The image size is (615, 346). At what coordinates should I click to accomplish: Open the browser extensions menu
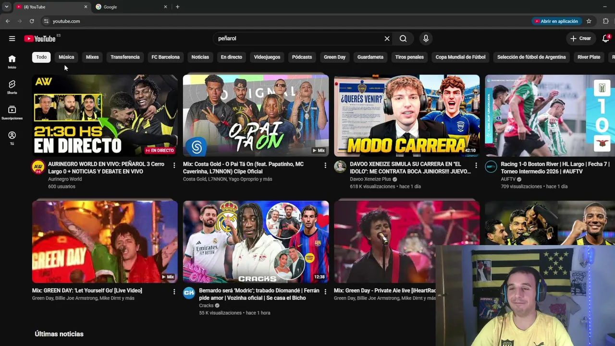(605, 21)
